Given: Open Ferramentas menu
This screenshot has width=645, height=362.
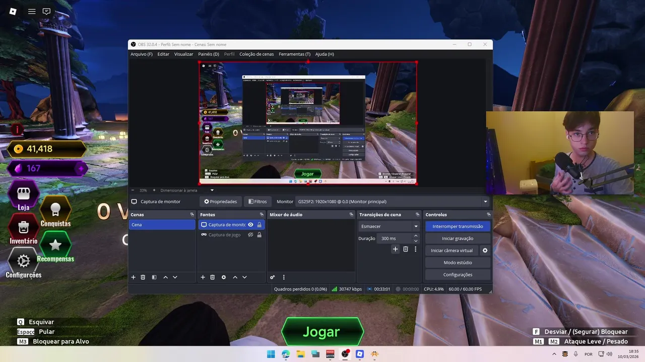Looking at the screenshot, I should click(295, 54).
